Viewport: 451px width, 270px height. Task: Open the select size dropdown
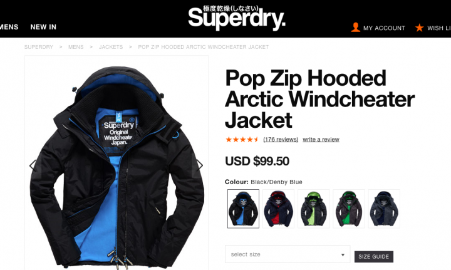(288, 254)
